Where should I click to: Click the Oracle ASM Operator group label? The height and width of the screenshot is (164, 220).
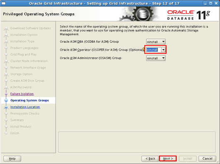(101, 50)
